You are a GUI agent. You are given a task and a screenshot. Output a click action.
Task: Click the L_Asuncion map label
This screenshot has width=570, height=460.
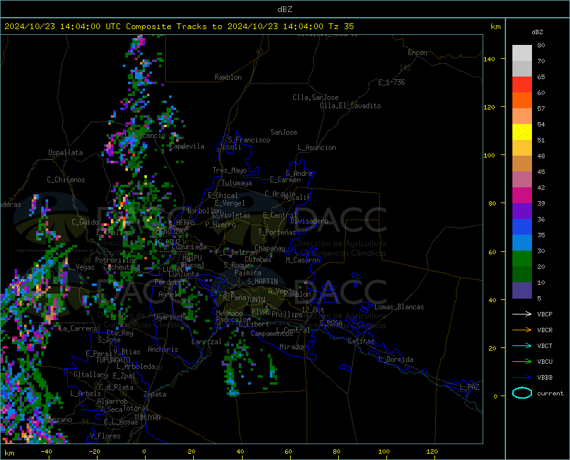click(x=317, y=147)
